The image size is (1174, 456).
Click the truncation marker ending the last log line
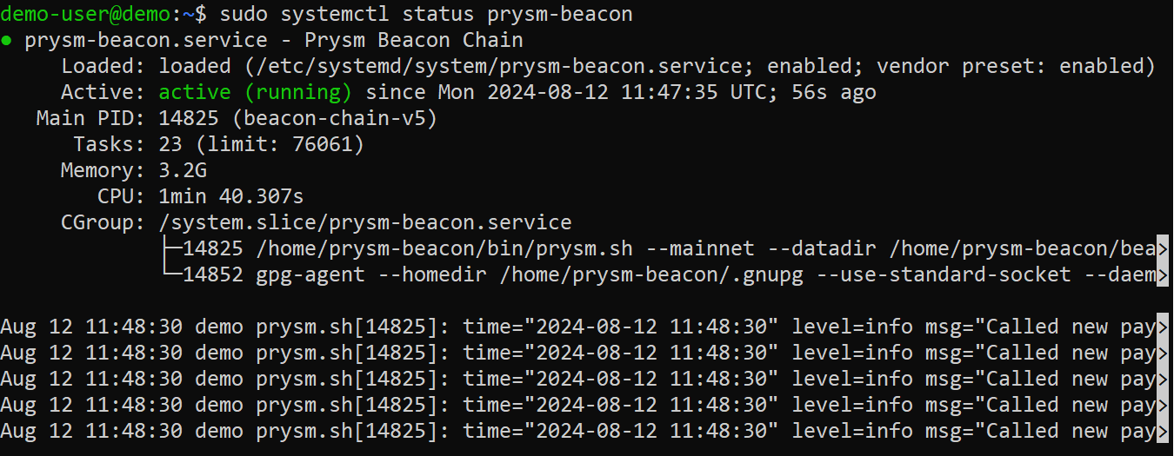point(1164,432)
